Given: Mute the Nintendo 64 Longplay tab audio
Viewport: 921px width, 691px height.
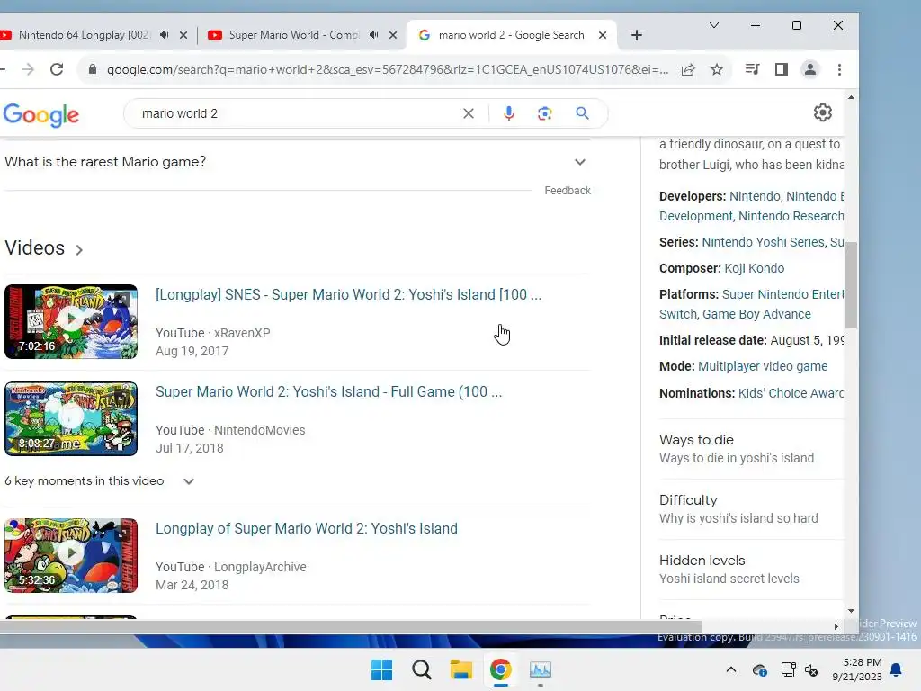Looking at the screenshot, I should 165,35.
